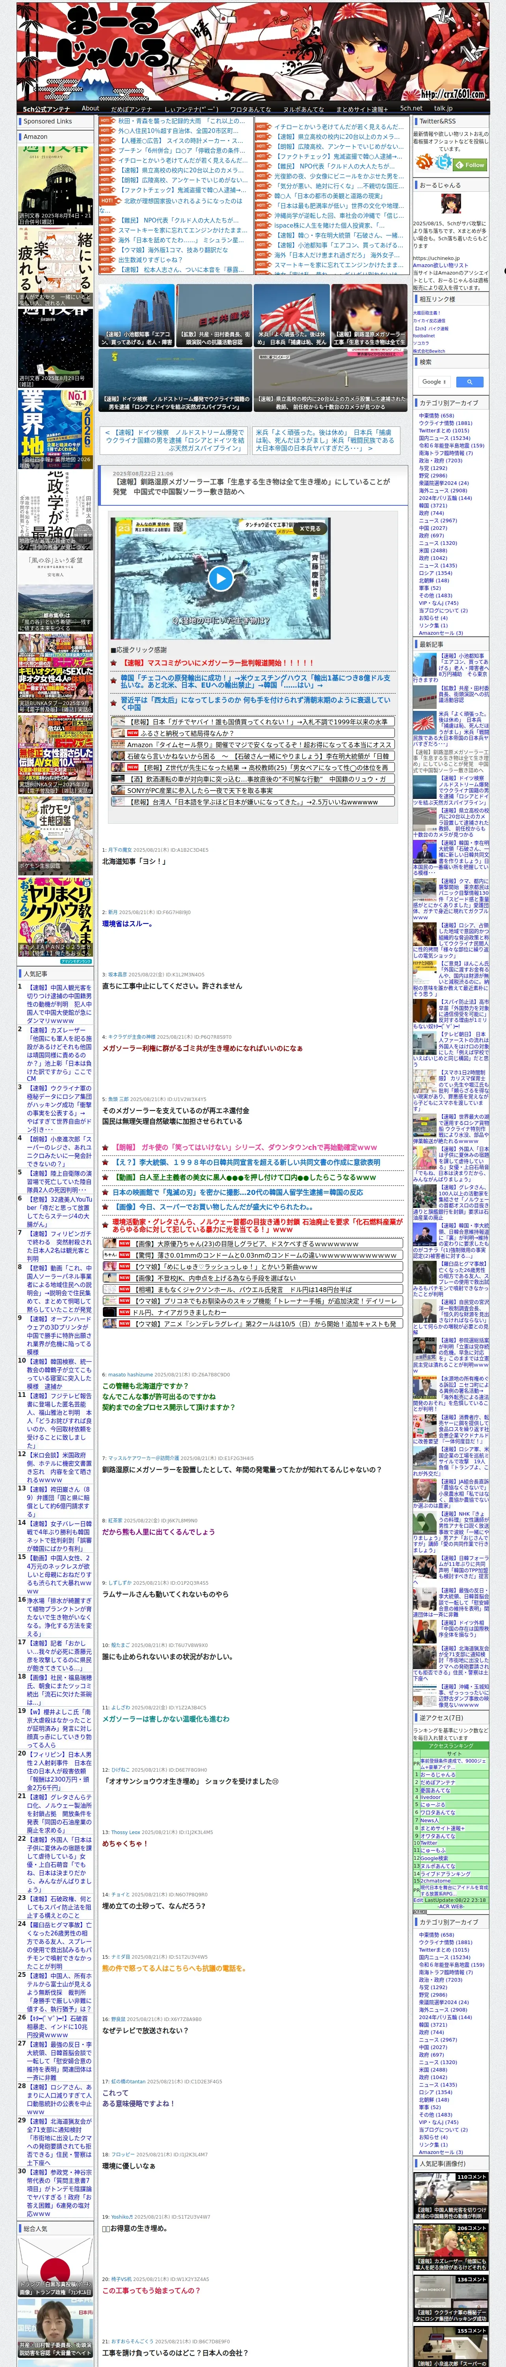Image resolution: width=506 pixels, height=2367 pixels.
Task: Open featured thumbnail of rising sun flag
Action: [291, 315]
